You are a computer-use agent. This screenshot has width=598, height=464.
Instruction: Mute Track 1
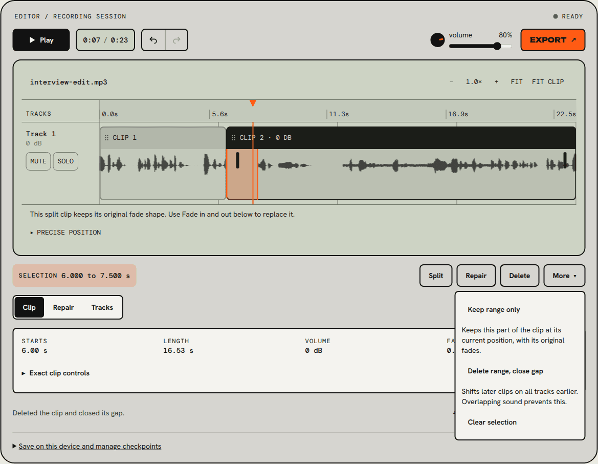point(38,161)
